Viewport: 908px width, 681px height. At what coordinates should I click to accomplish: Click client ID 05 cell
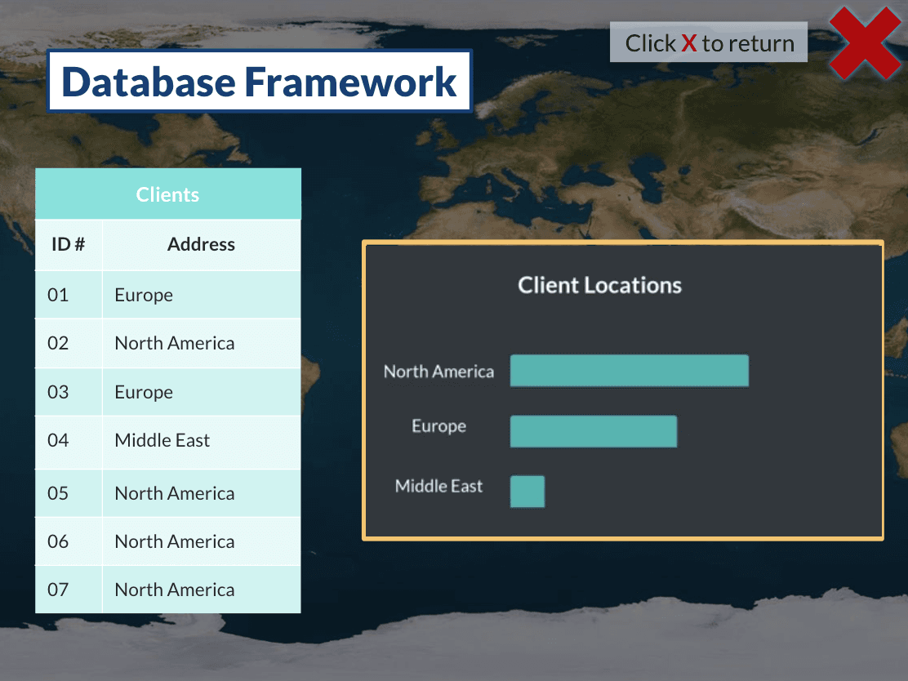(x=59, y=493)
